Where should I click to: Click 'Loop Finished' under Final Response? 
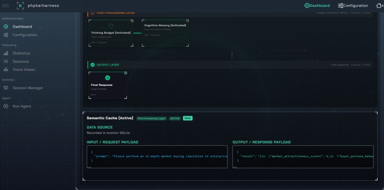(99, 89)
